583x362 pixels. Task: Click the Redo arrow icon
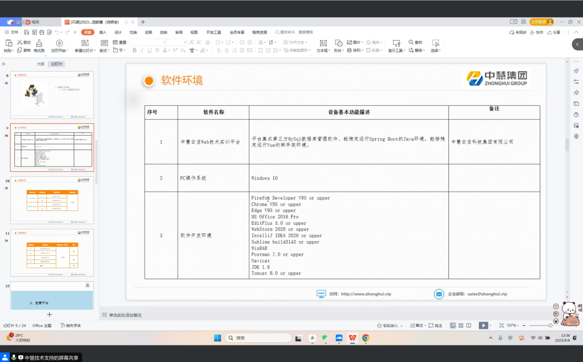(67, 33)
